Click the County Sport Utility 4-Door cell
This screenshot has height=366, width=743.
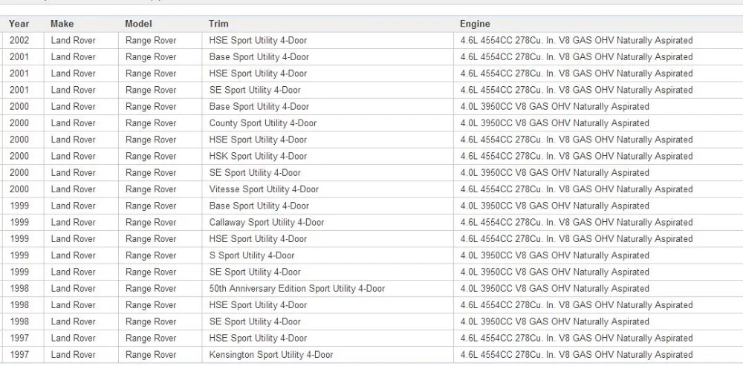tap(263, 123)
